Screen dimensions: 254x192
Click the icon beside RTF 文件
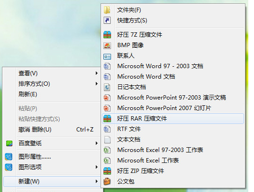click(107, 129)
